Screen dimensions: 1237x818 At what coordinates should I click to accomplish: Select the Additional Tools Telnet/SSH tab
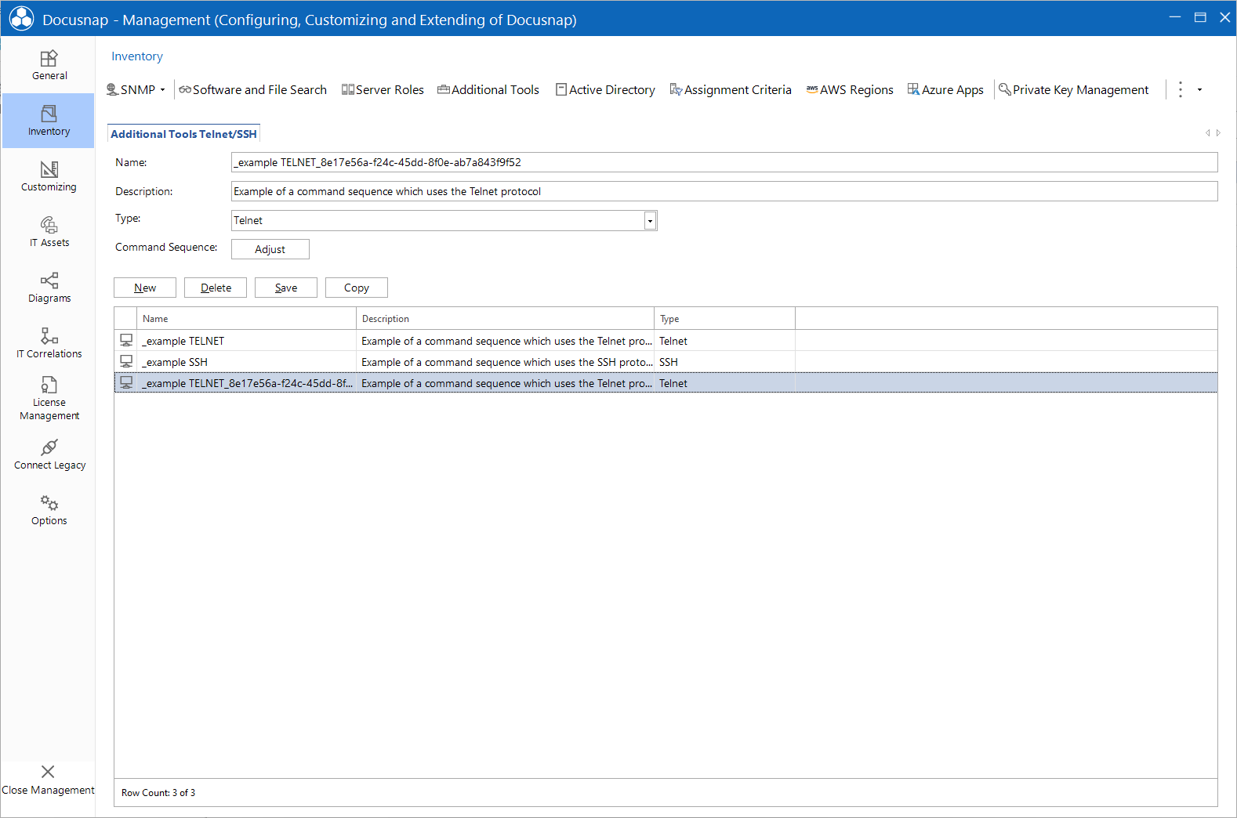[x=183, y=134]
